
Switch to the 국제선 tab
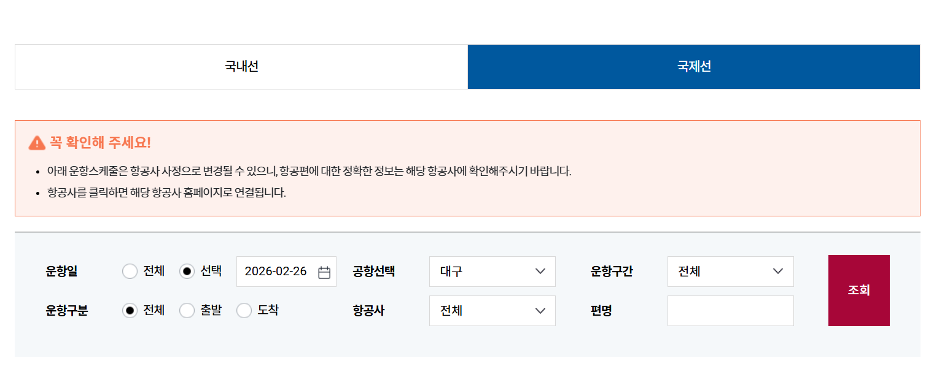694,67
